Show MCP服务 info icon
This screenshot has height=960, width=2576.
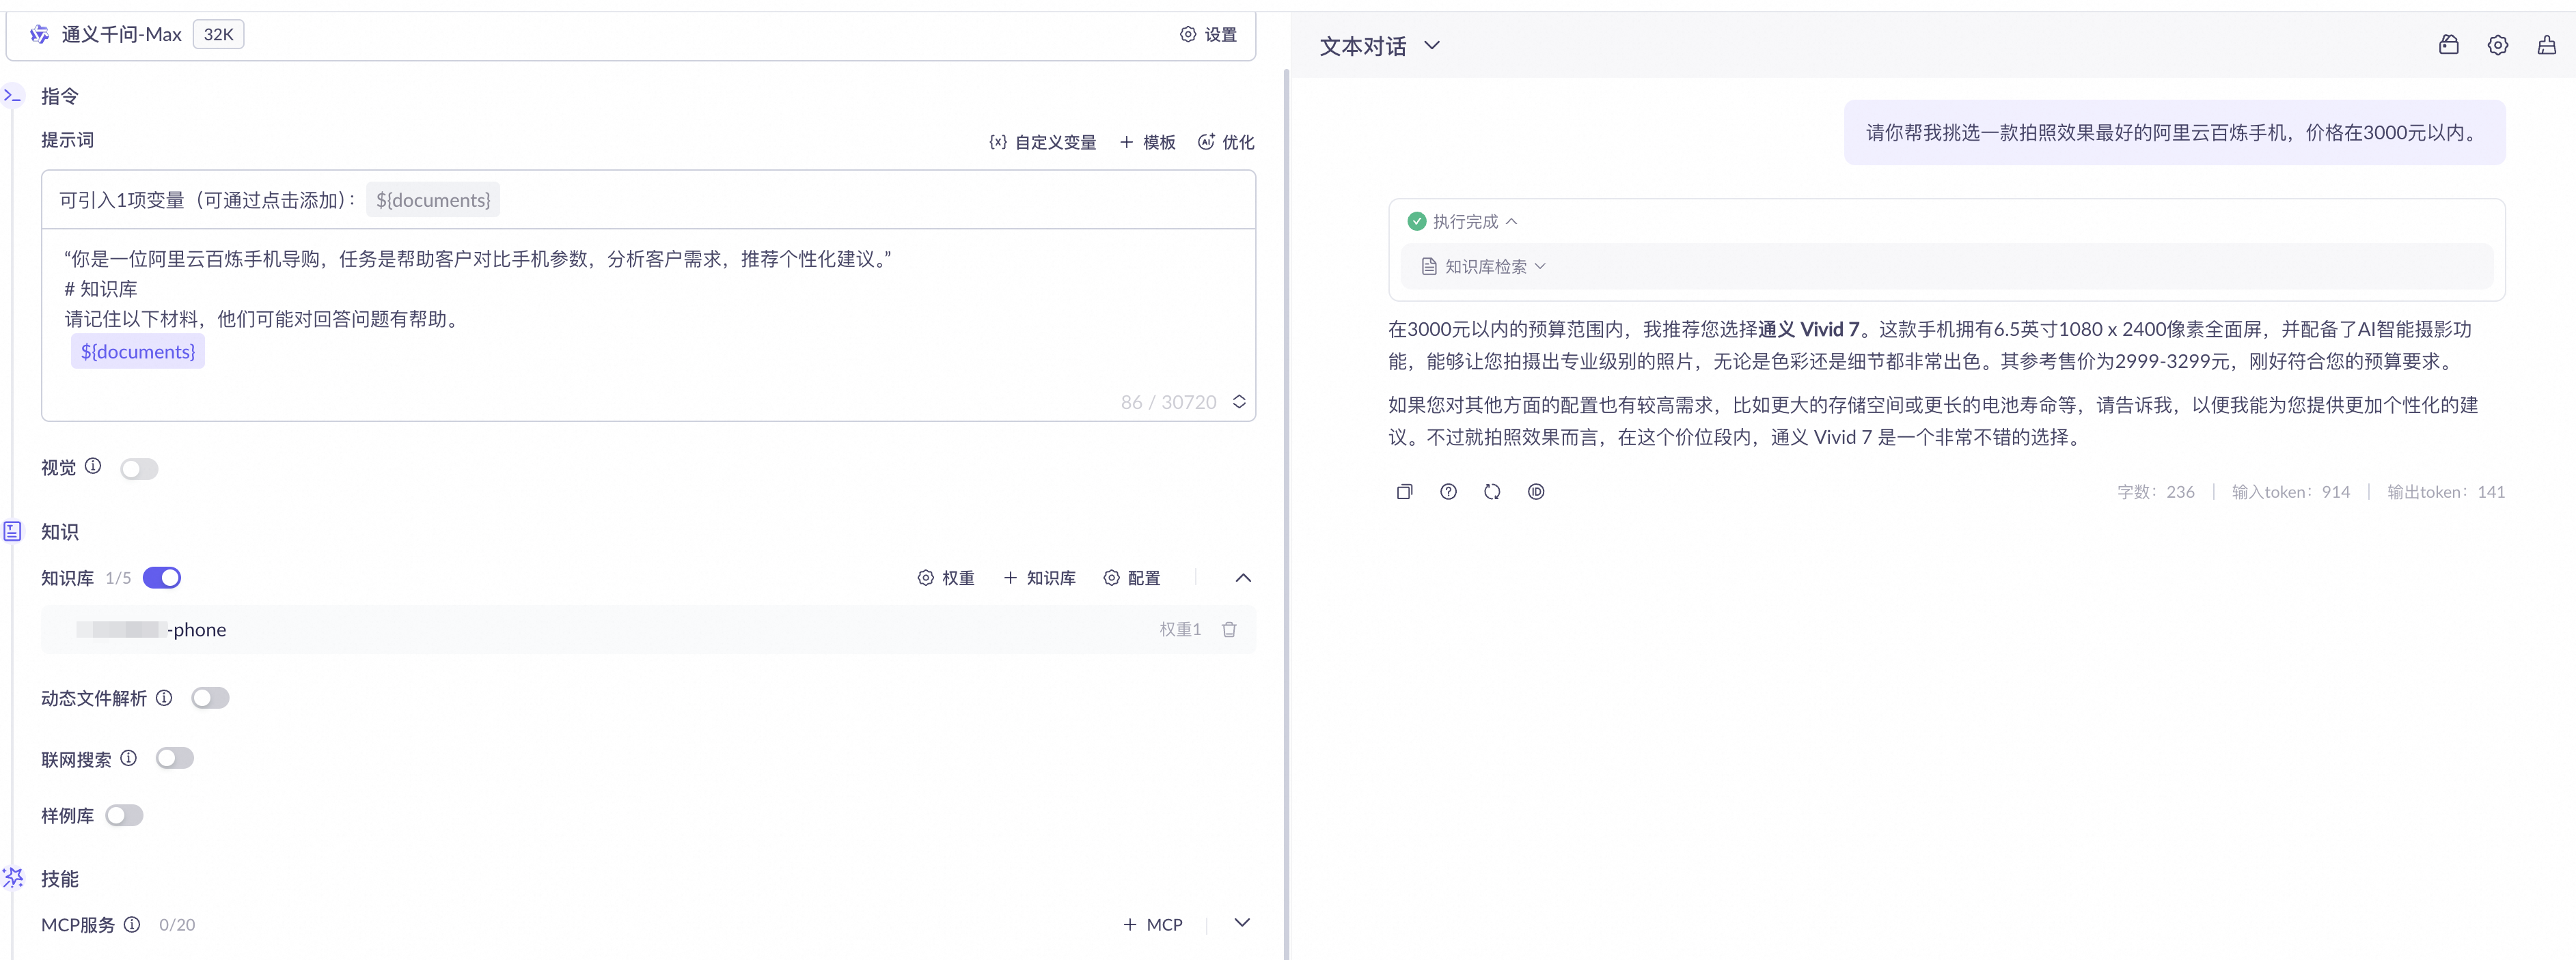pos(132,924)
